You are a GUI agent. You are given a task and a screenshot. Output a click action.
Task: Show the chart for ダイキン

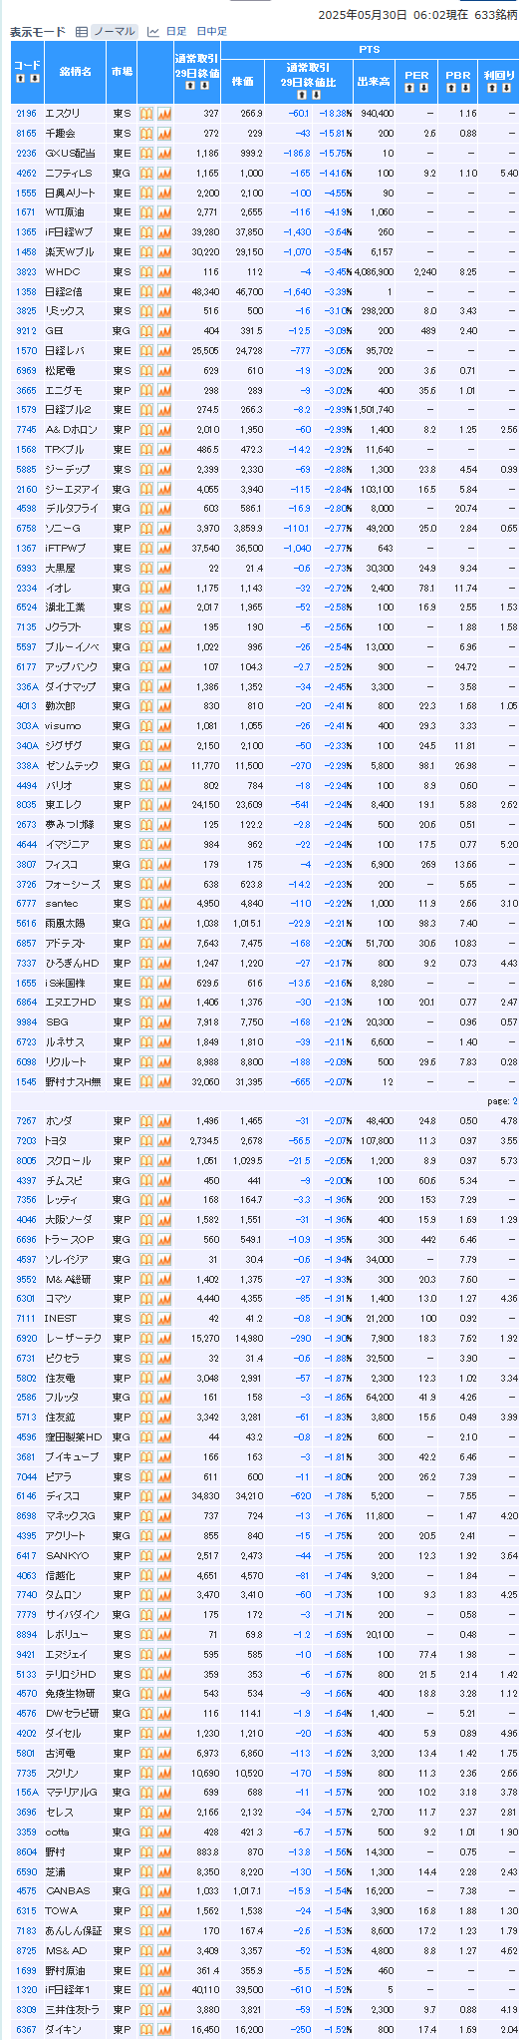tap(164, 2029)
